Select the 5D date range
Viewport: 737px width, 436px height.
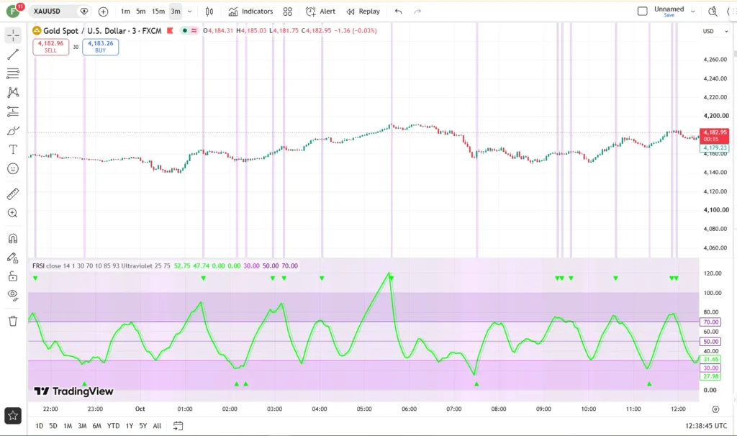tap(53, 426)
